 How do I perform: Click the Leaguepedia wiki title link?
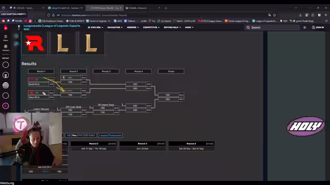point(52,26)
